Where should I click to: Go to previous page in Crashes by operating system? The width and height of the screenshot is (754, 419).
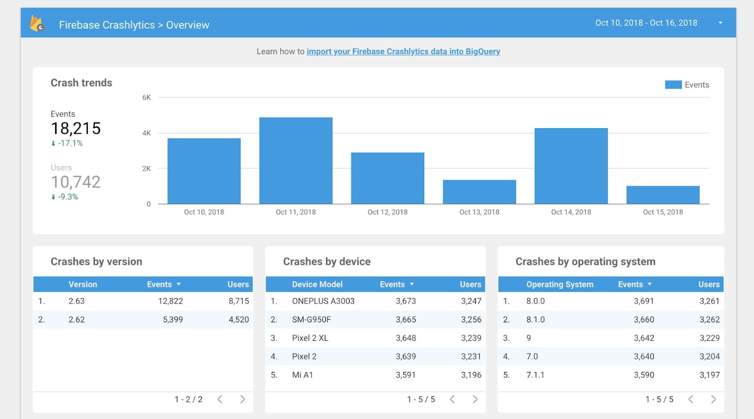click(x=690, y=399)
